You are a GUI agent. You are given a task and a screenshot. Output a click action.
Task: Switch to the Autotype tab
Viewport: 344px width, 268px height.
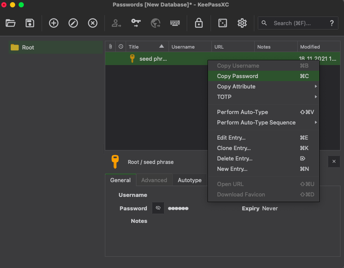click(189, 180)
